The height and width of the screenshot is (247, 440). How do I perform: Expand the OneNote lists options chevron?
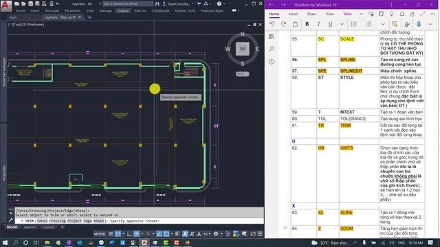point(383,24)
